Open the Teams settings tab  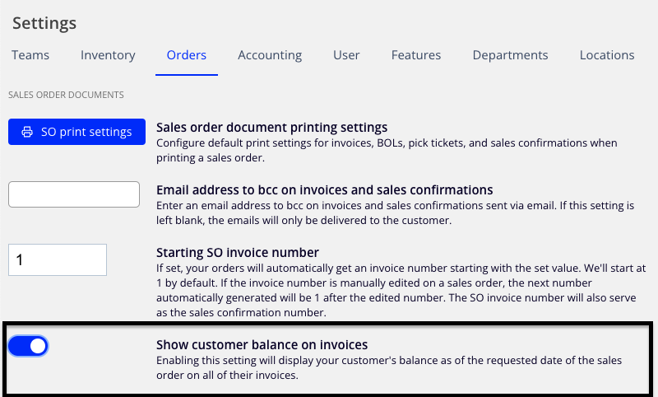(30, 55)
